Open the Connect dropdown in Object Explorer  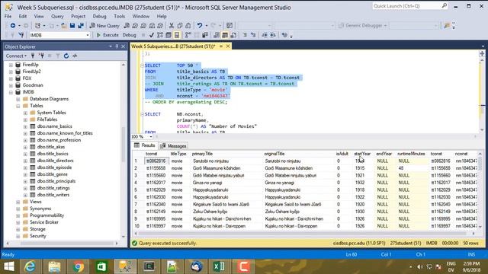(16, 56)
